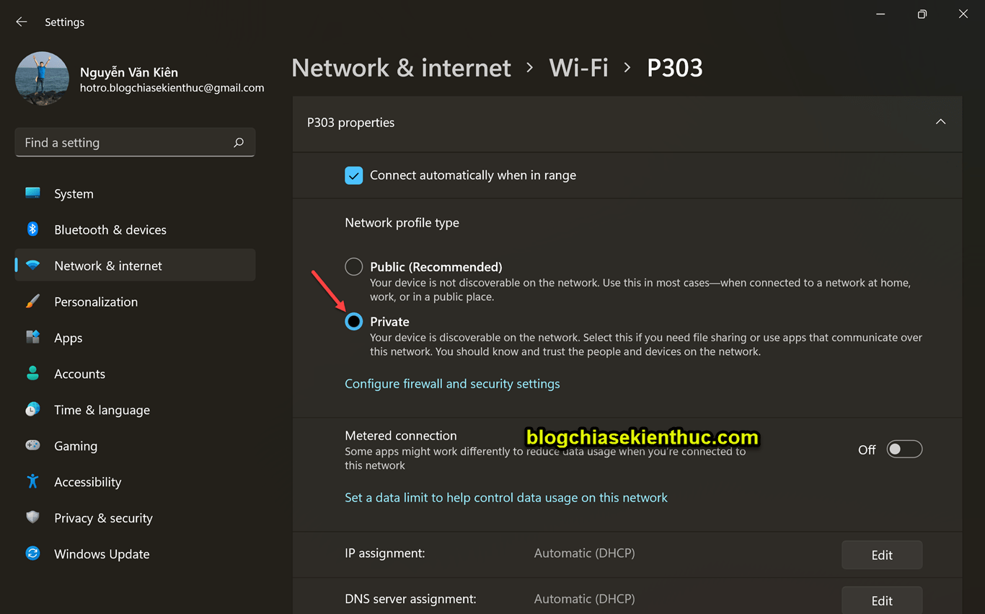
Task: Click the Time & language clock icon
Action: click(x=32, y=410)
